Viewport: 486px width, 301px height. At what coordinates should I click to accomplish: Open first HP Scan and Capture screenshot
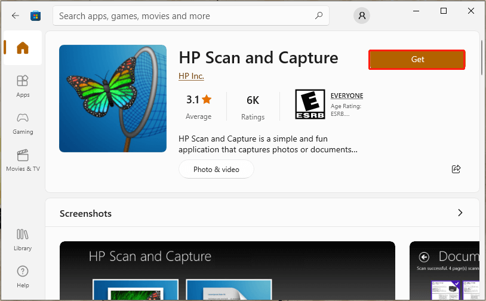tap(227, 271)
